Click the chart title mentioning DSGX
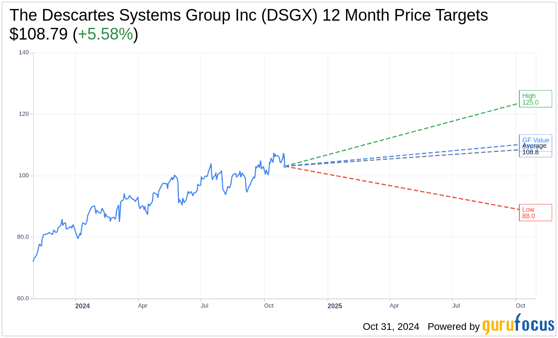 (x=248, y=15)
